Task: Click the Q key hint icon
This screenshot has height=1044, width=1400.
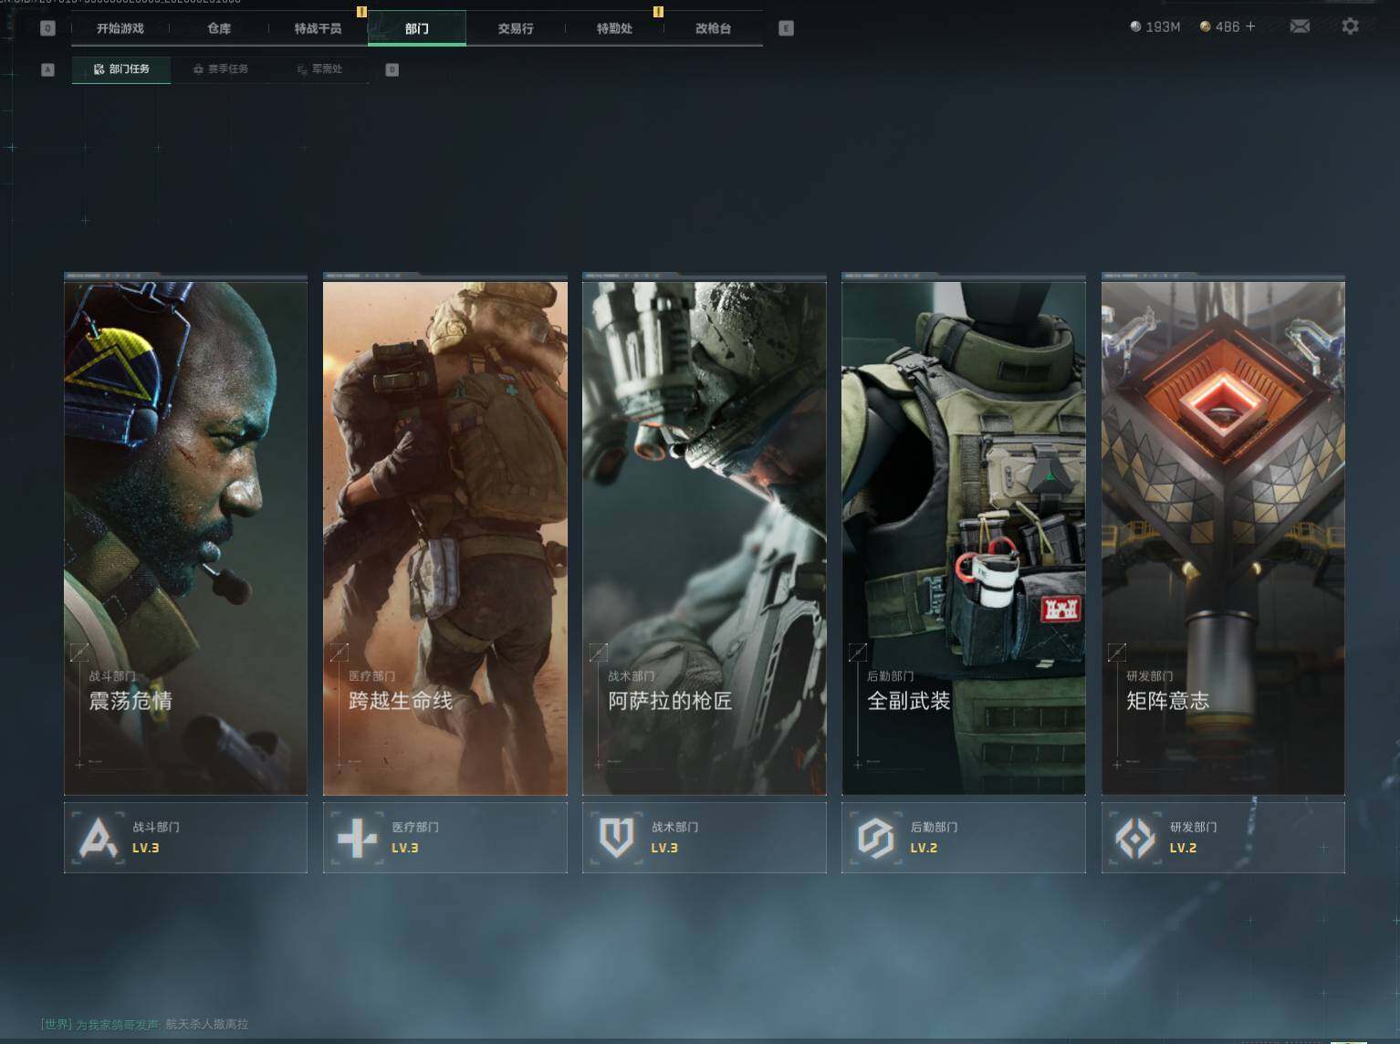Action: [x=48, y=28]
